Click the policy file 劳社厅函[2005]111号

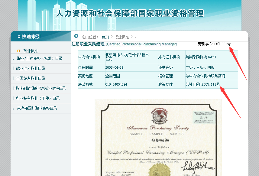pos(202,84)
